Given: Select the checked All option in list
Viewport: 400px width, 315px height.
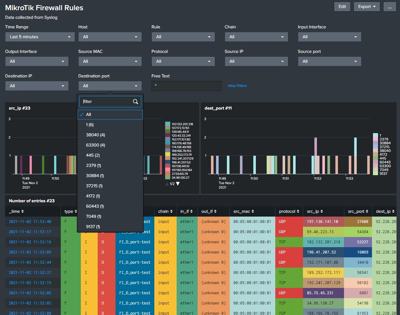Looking at the screenshot, I should coord(110,115).
